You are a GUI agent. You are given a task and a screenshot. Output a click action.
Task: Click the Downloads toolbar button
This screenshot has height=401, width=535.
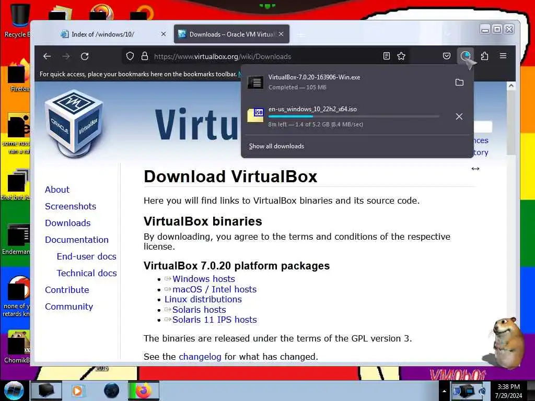[466, 56]
